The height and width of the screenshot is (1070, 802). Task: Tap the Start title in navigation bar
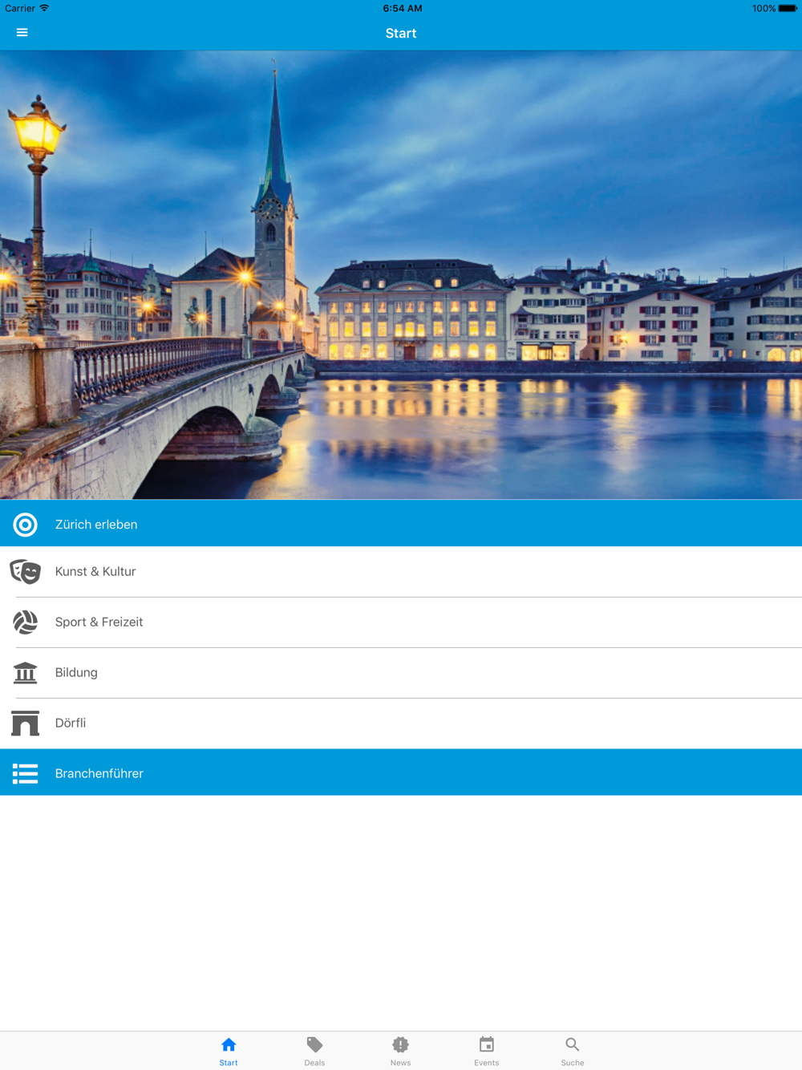401,33
